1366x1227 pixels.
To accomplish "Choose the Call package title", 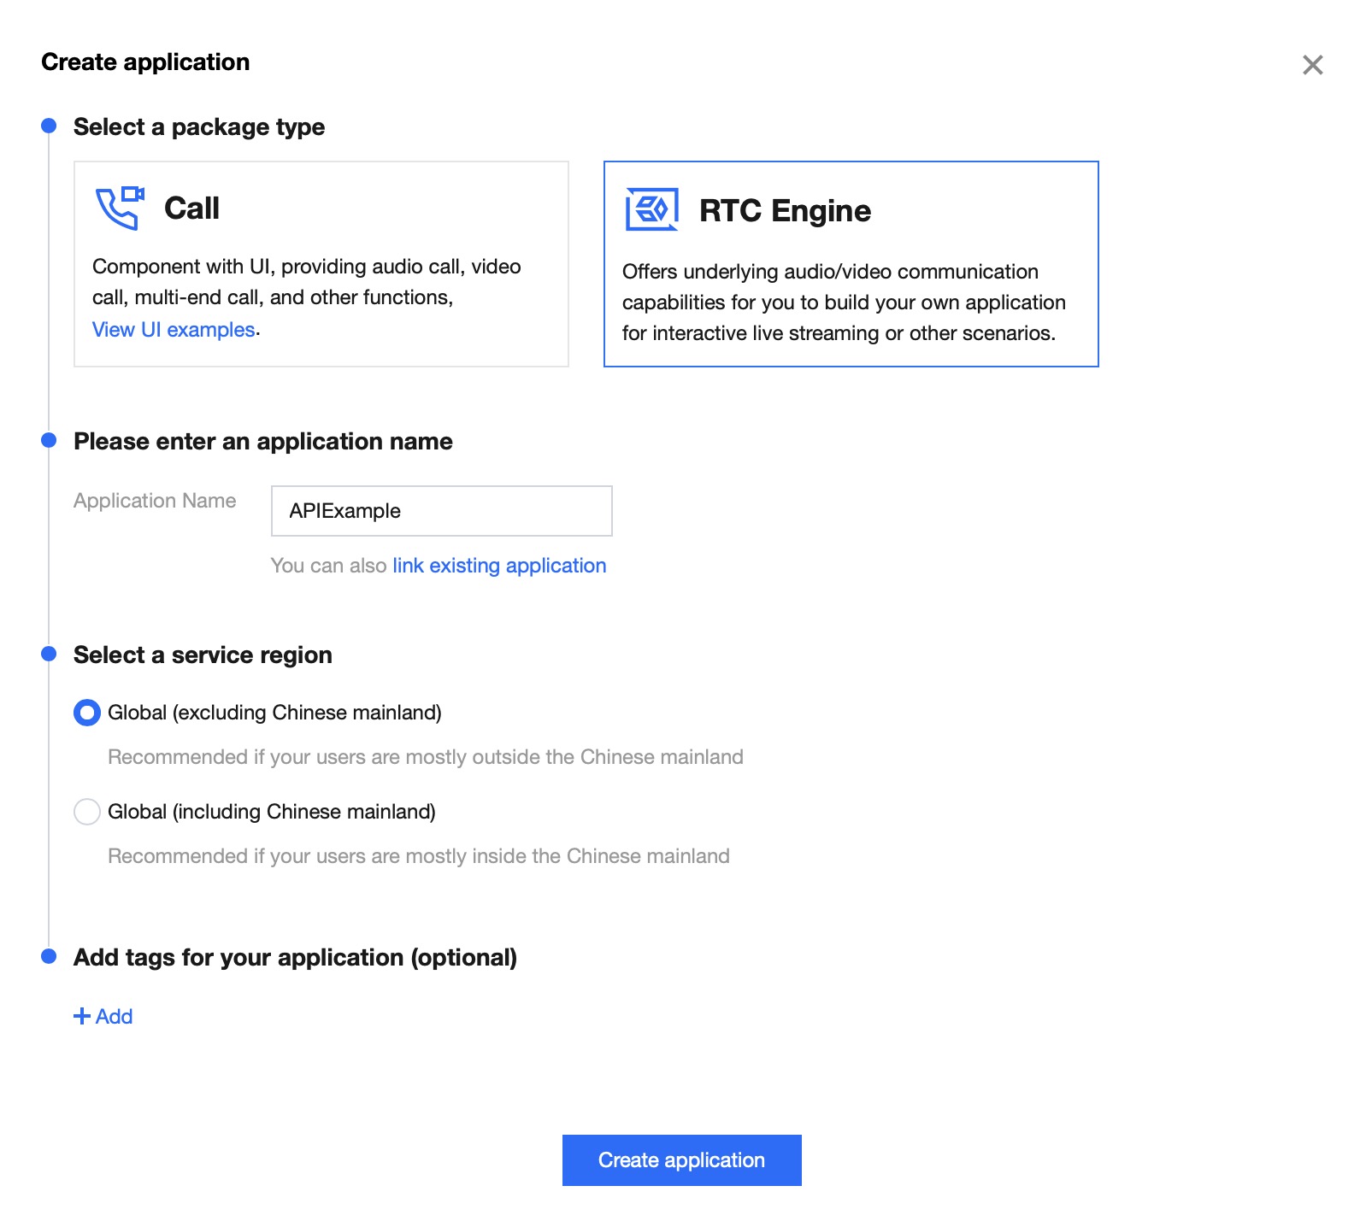I will click(x=191, y=208).
